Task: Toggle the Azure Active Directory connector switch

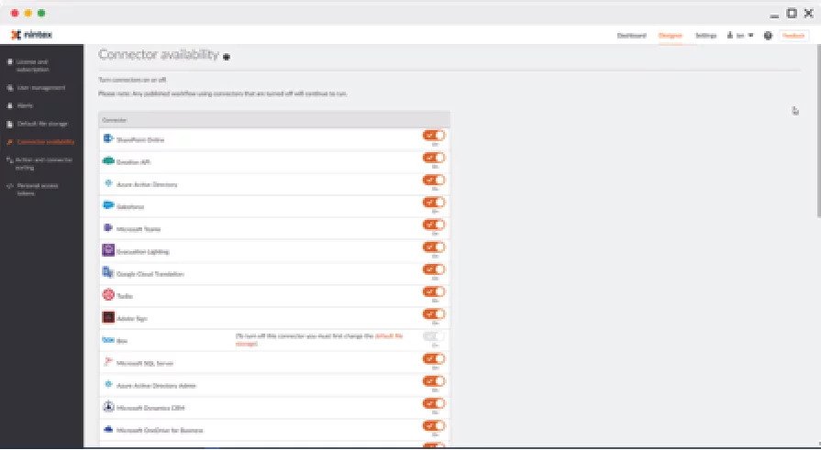Action: [x=434, y=180]
